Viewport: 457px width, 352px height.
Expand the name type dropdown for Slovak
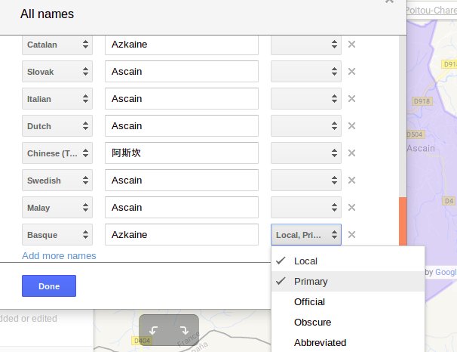point(305,72)
